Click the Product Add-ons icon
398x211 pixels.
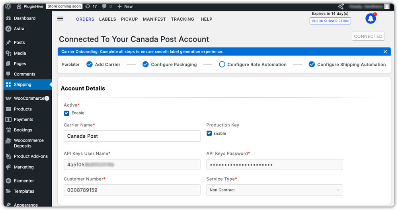point(8,156)
